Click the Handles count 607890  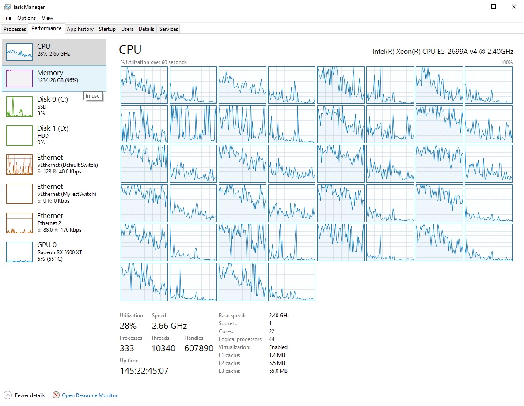[x=198, y=348]
